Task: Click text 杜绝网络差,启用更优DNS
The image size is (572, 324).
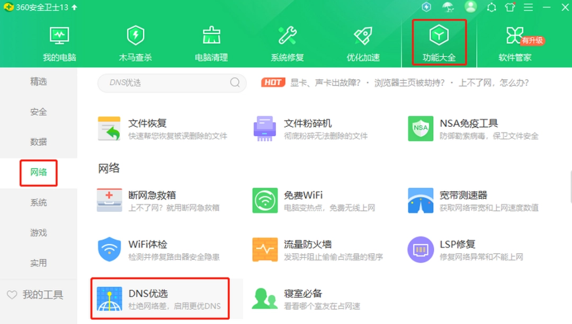Action: click(174, 306)
